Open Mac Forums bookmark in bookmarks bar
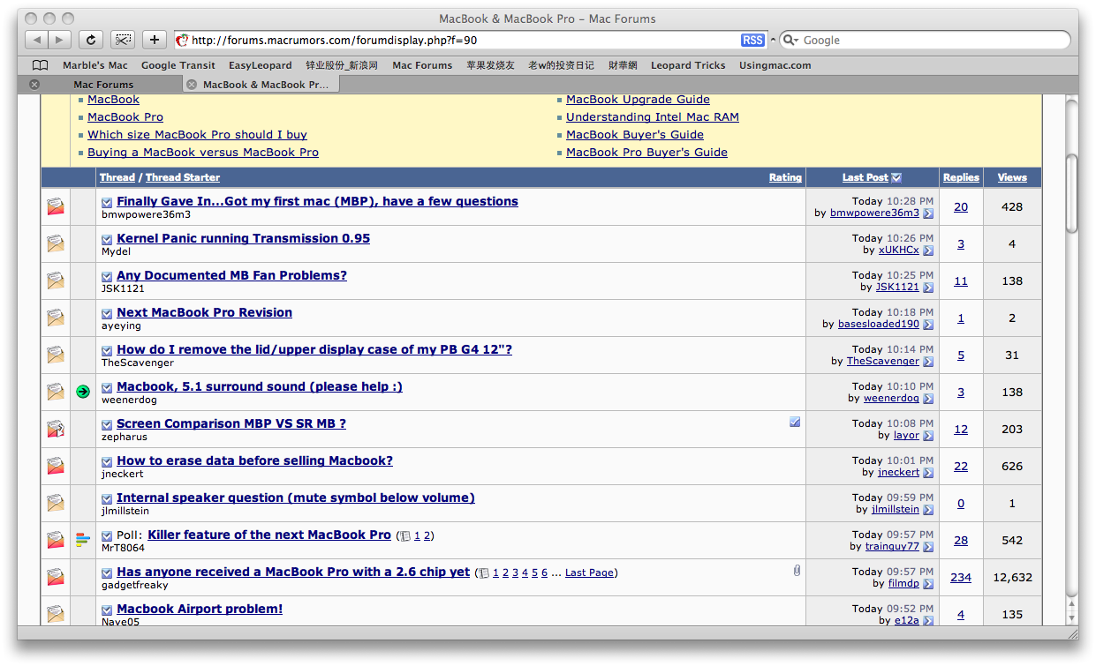Image resolution: width=1096 pixels, height=666 pixels. click(x=422, y=65)
